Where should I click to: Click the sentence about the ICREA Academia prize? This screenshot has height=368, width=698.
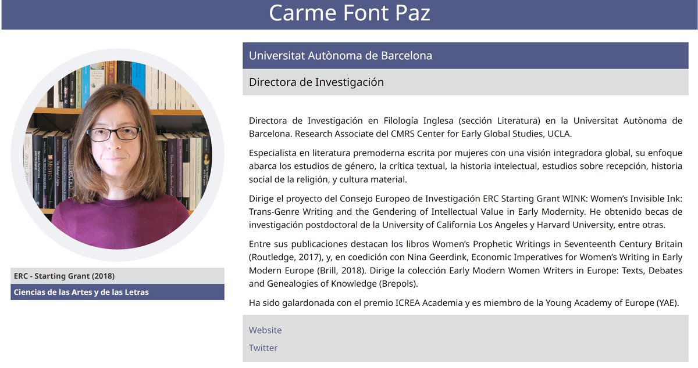coord(464,302)
